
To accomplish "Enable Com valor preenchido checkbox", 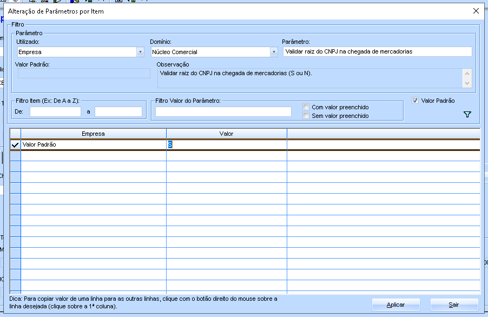I will click(306, 107).
